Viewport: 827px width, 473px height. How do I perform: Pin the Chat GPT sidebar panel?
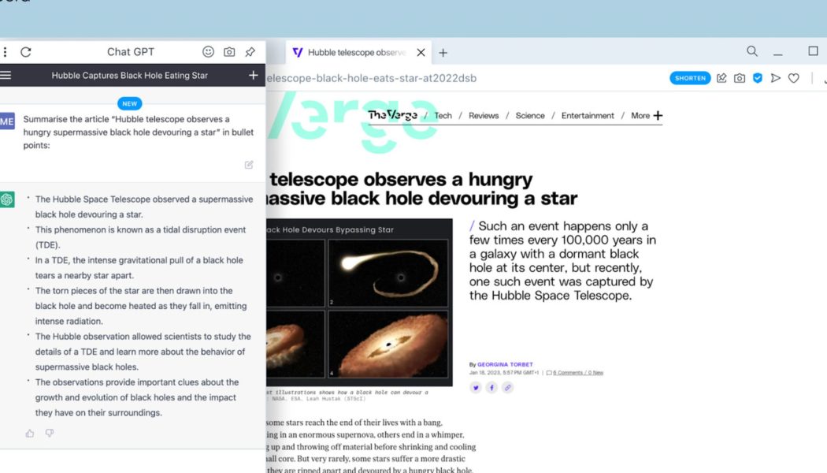click(x=250, y=51)
